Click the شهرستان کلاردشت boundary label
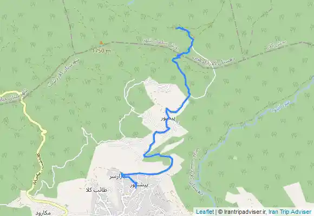 tap(64, 72)
